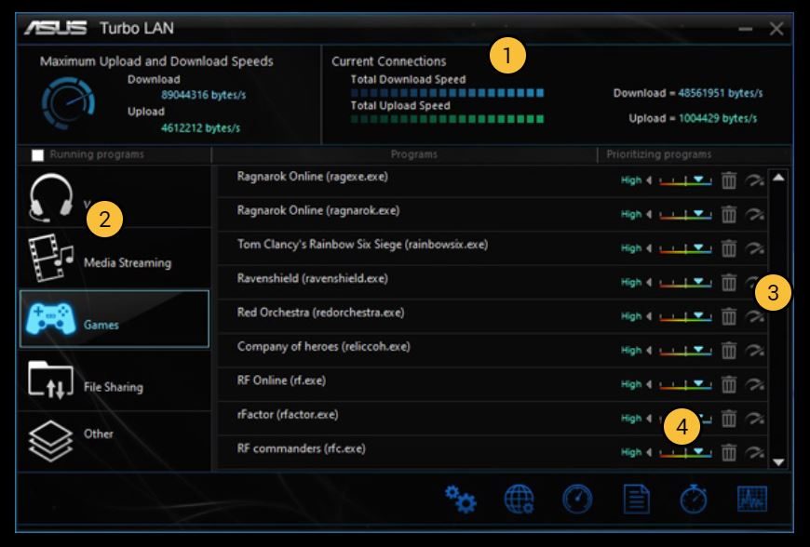
Task: Lower the priority arrow for Ragnarok Online (ragnarok.exe)
Action: click(649, 214)
